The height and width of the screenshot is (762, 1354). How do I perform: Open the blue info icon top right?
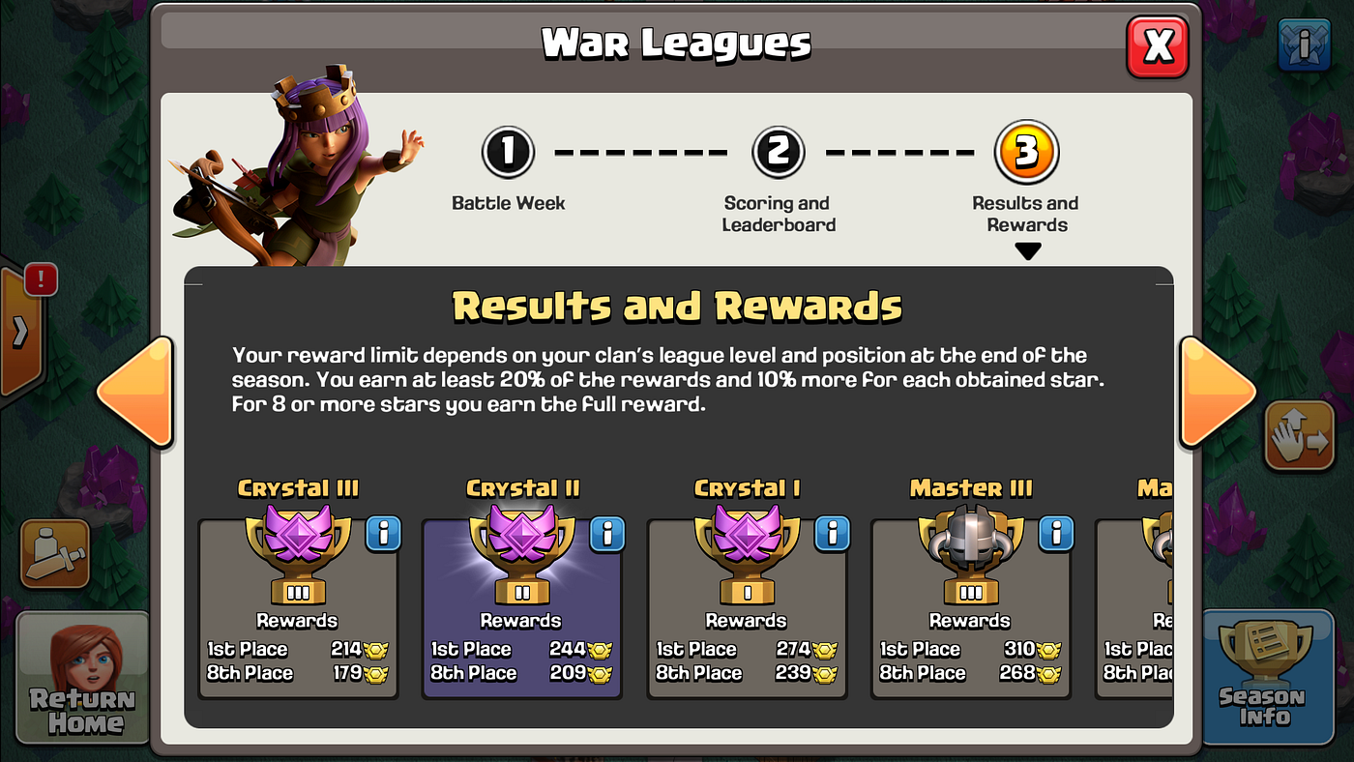(x=1305, y=44)
